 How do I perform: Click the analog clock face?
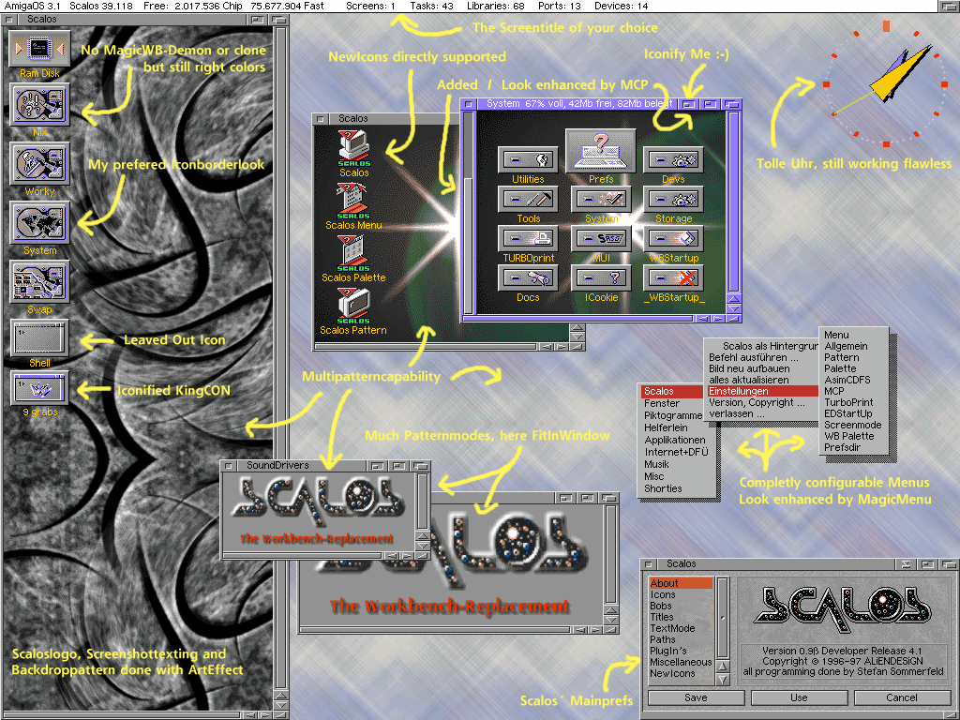(x=885, y=84)
